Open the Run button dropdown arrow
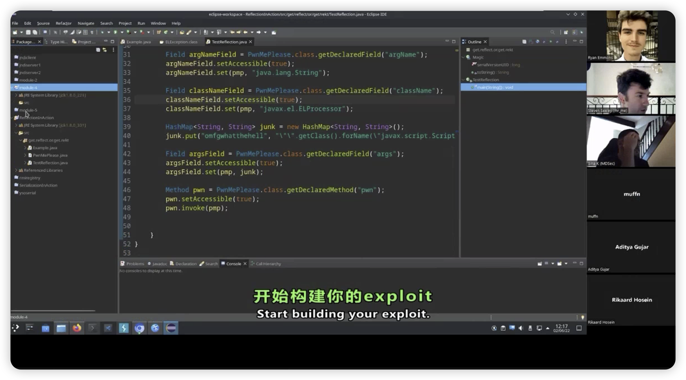This screenshot has width=686, height=380. click(122, 32)
